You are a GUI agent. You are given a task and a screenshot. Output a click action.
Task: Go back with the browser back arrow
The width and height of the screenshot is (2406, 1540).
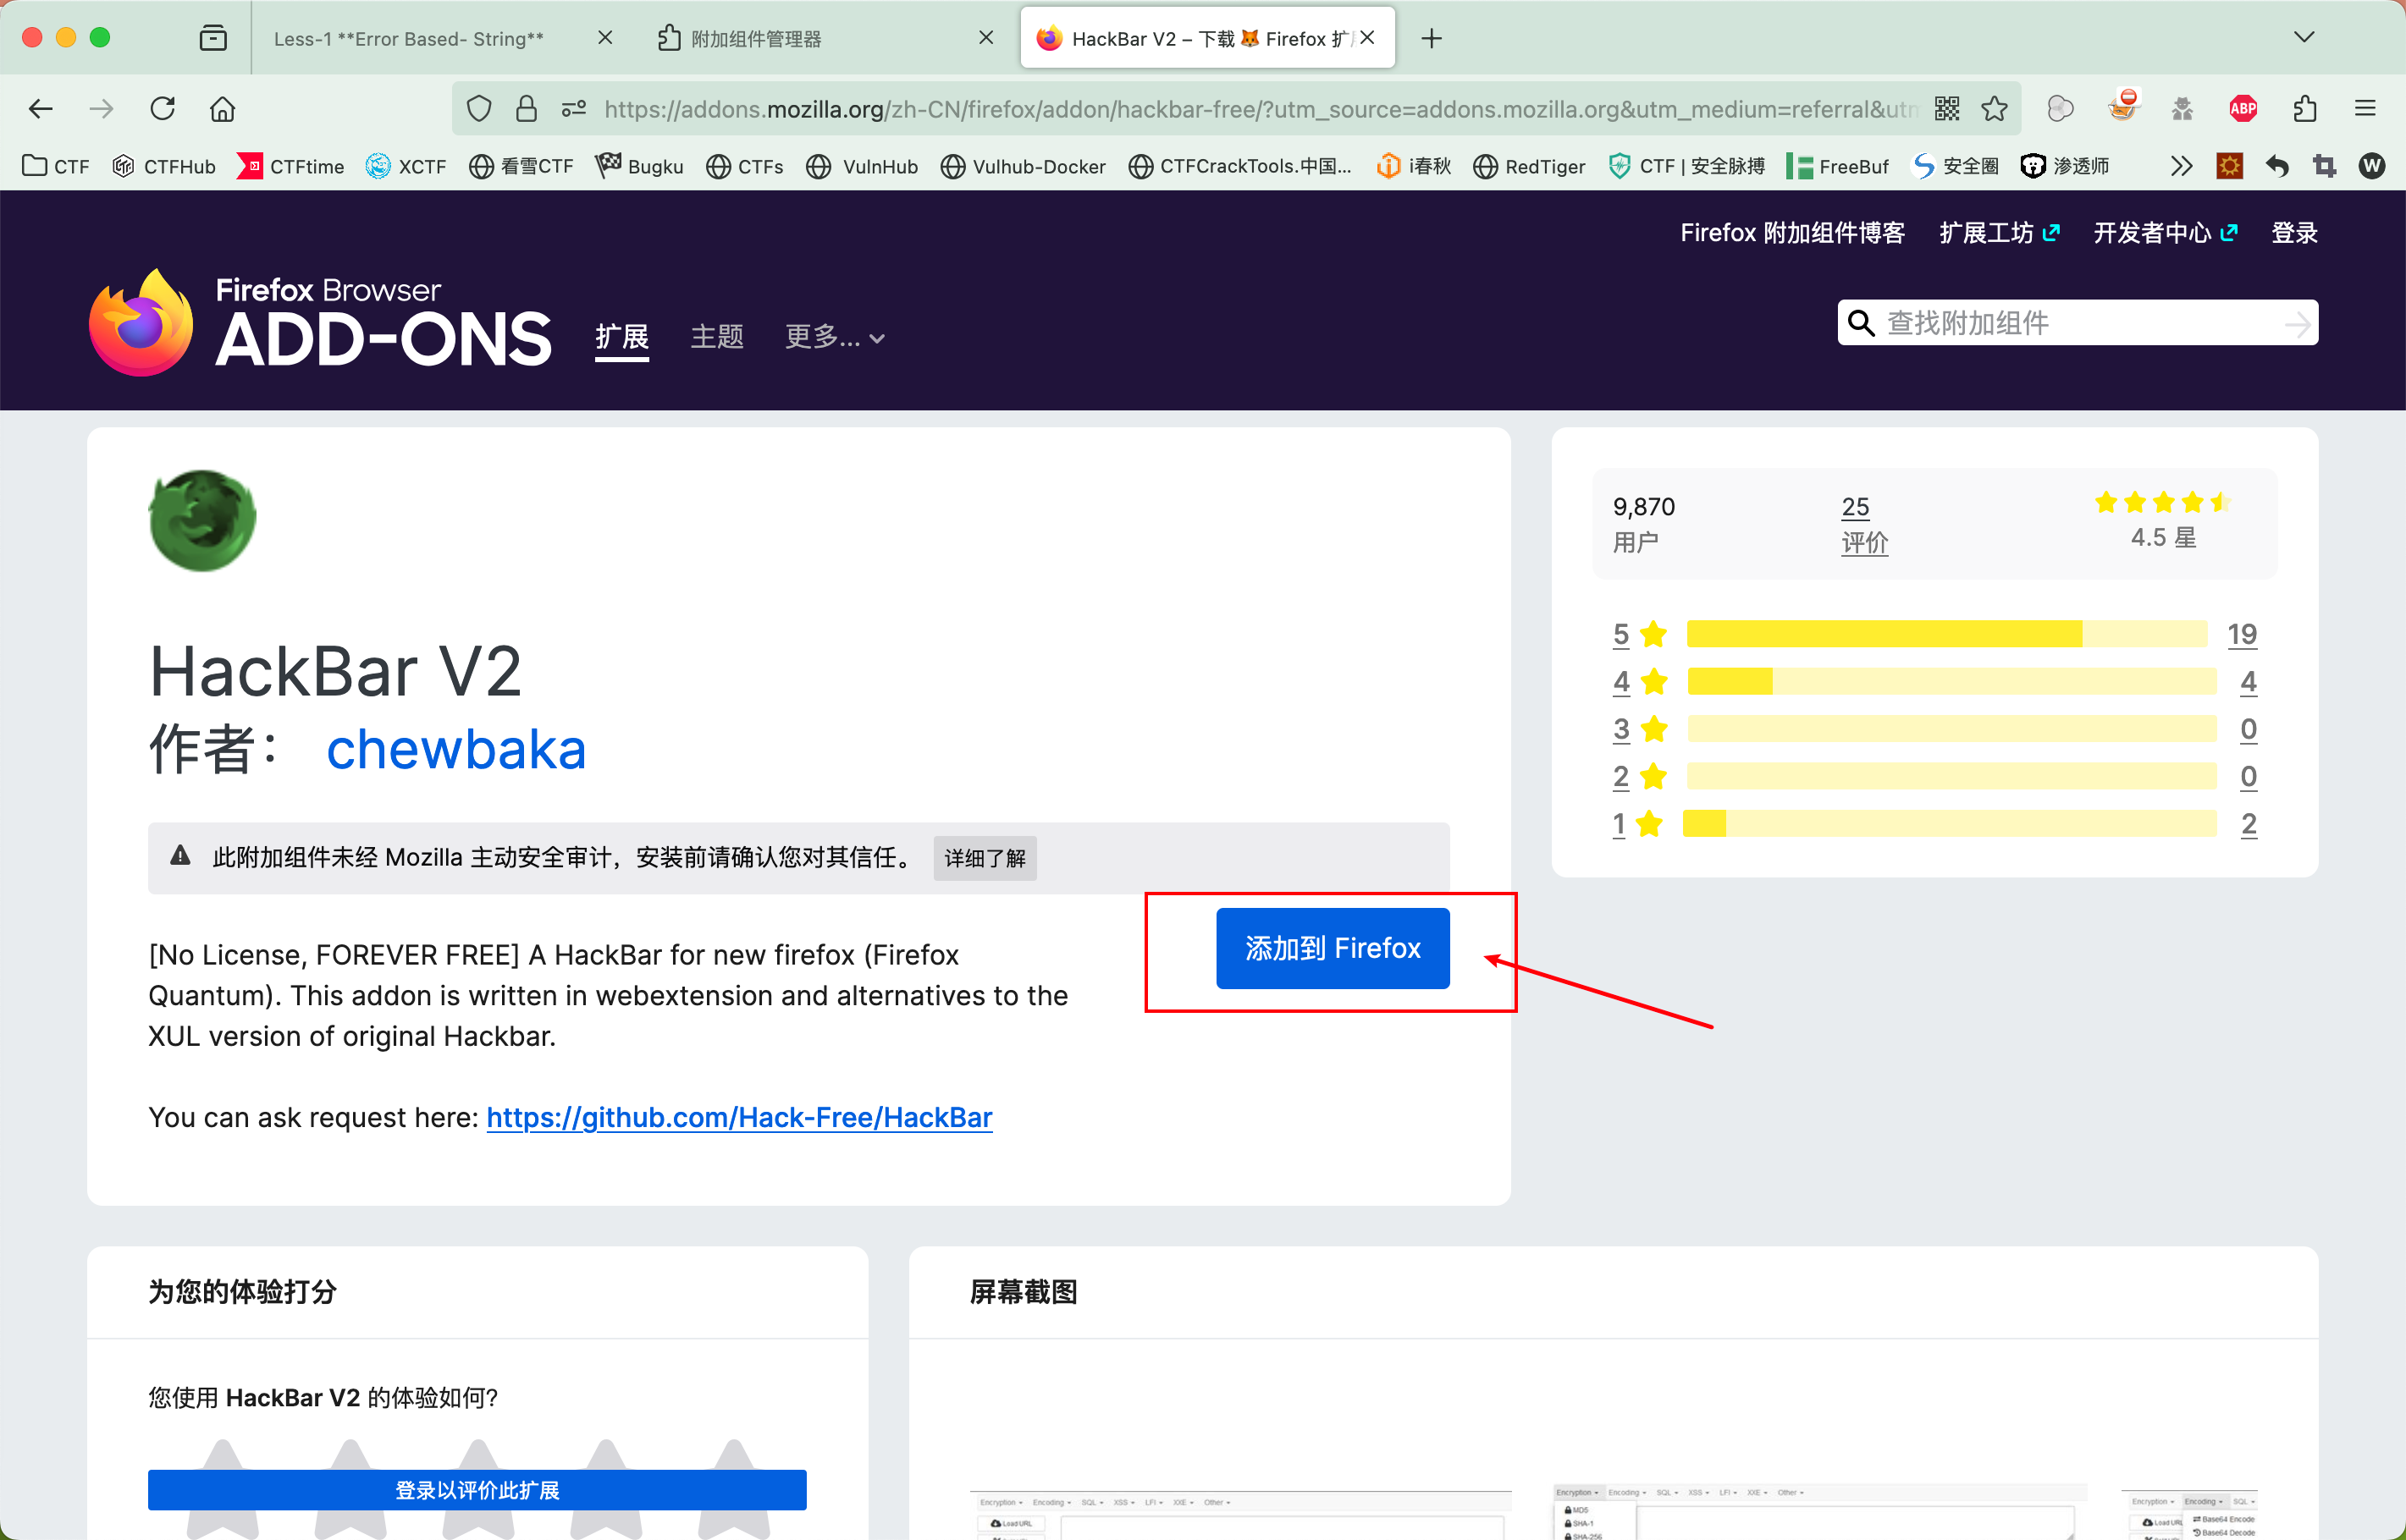pyautogui.click(x=41, y=109)
